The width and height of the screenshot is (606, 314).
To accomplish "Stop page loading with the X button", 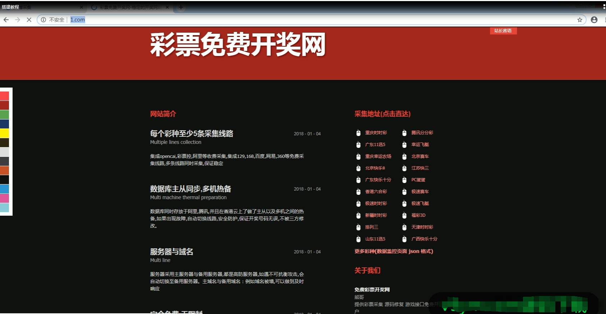I will tap(29, 20).
